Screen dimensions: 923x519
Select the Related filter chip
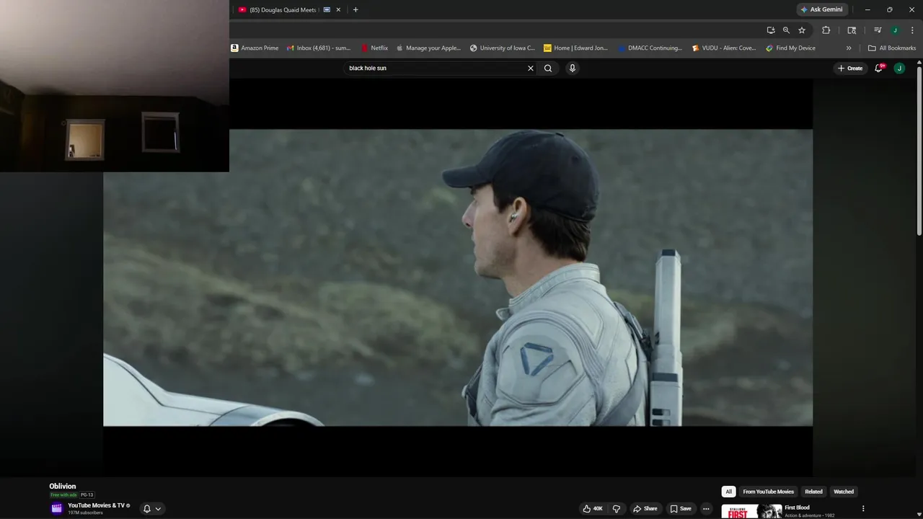pyautogui.click(x=813, y=492)
